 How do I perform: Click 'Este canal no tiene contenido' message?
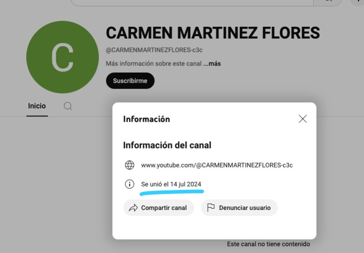tap(268, 244)
